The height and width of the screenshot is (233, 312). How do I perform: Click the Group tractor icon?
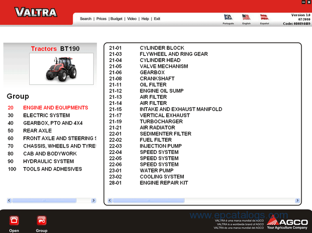pyautogui.click(x=41, y=221)
